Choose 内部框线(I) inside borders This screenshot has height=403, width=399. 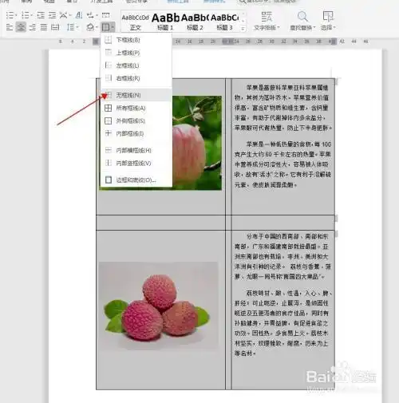tap(136, 133)
